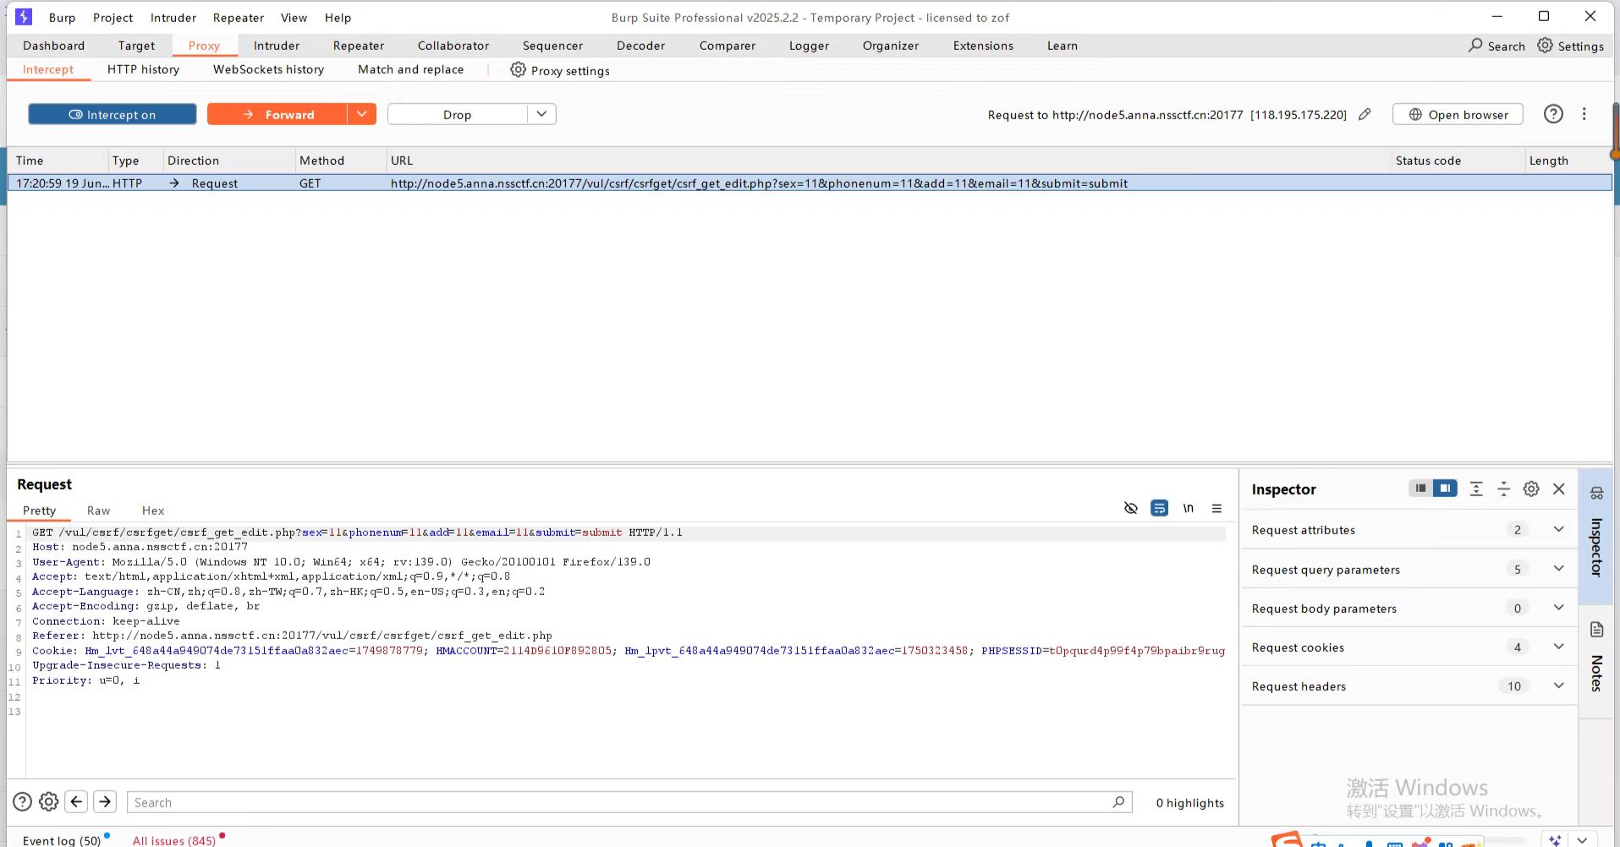Switch to the Dashboard tab
Viewport: 1620px width, 847px height.
coord(54,46)
